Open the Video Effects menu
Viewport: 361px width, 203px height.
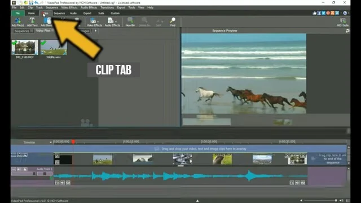69,7
